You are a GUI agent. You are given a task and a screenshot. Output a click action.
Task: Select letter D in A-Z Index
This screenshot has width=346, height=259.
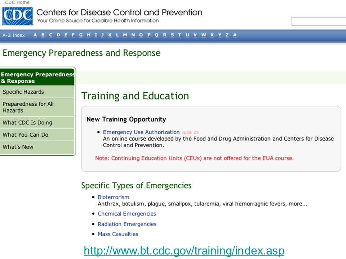coord(58,35)
